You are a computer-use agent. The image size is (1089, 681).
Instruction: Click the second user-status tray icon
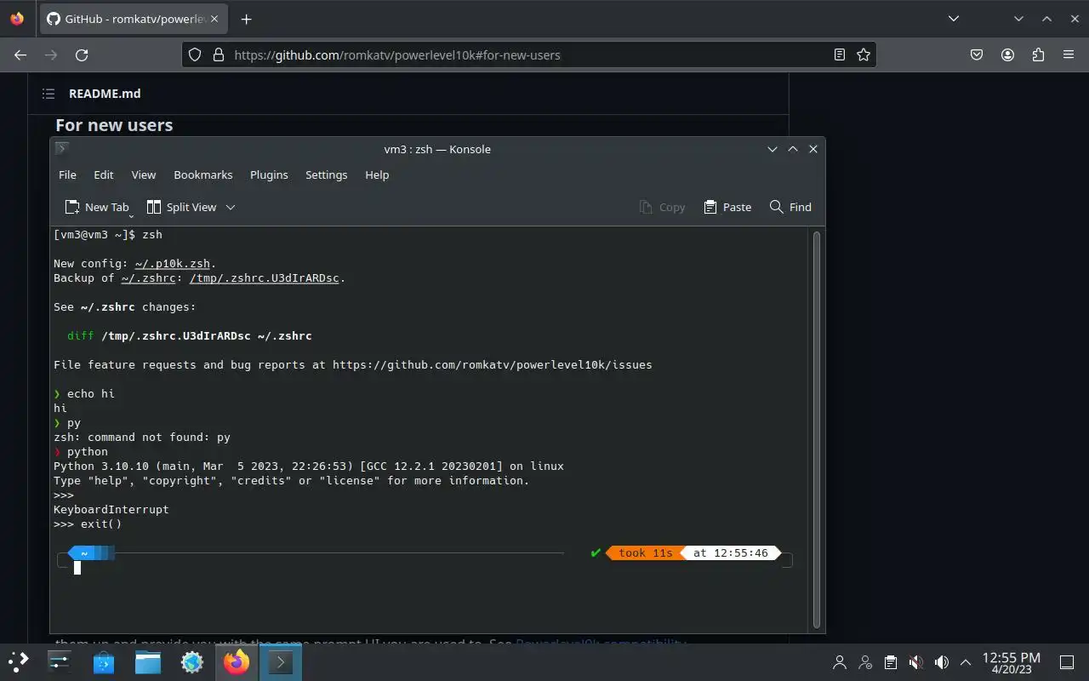(865, 662)
